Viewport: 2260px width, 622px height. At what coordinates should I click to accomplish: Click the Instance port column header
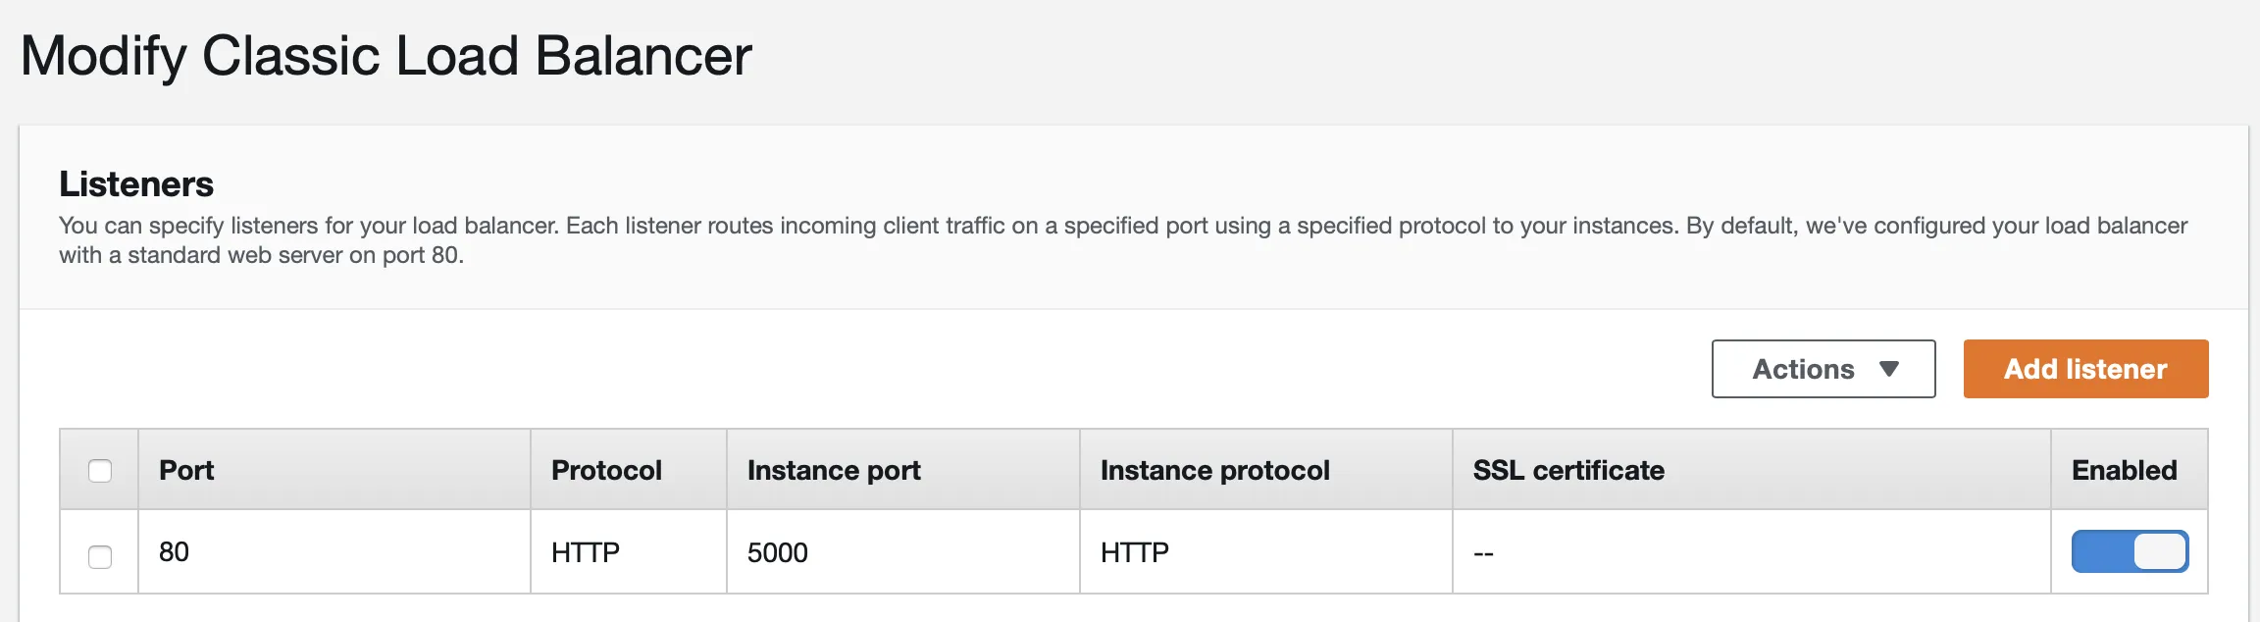[834, 471]
